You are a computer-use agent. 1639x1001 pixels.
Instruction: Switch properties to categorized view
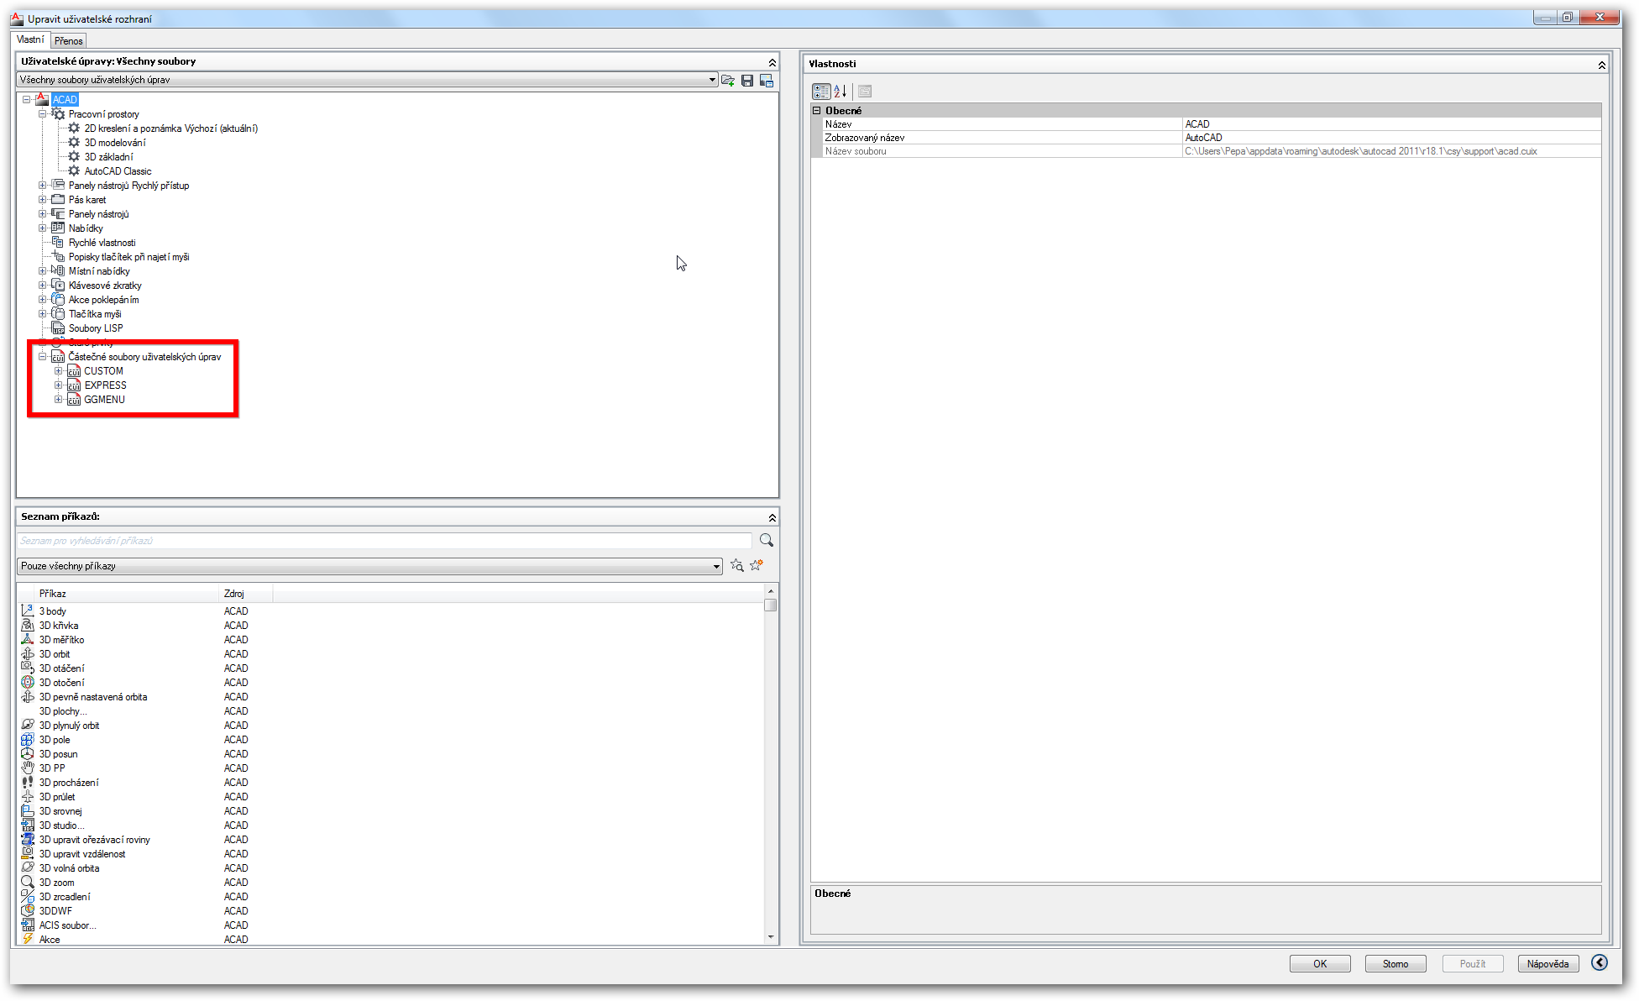(821, 92)
